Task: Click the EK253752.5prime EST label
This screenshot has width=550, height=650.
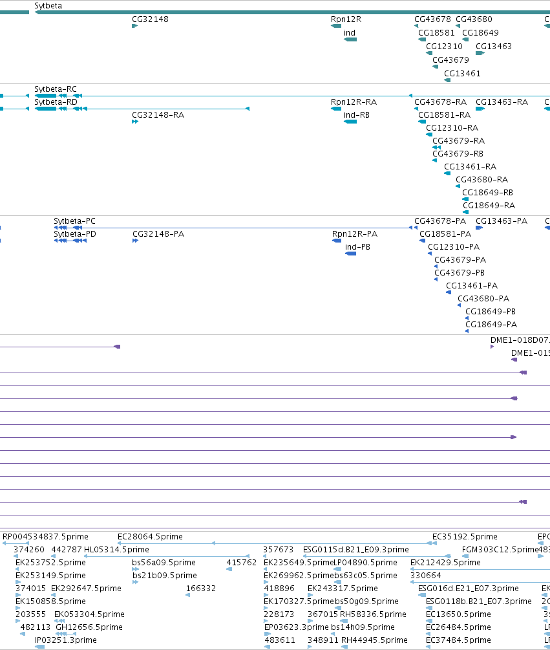Action: coord(50,563)
